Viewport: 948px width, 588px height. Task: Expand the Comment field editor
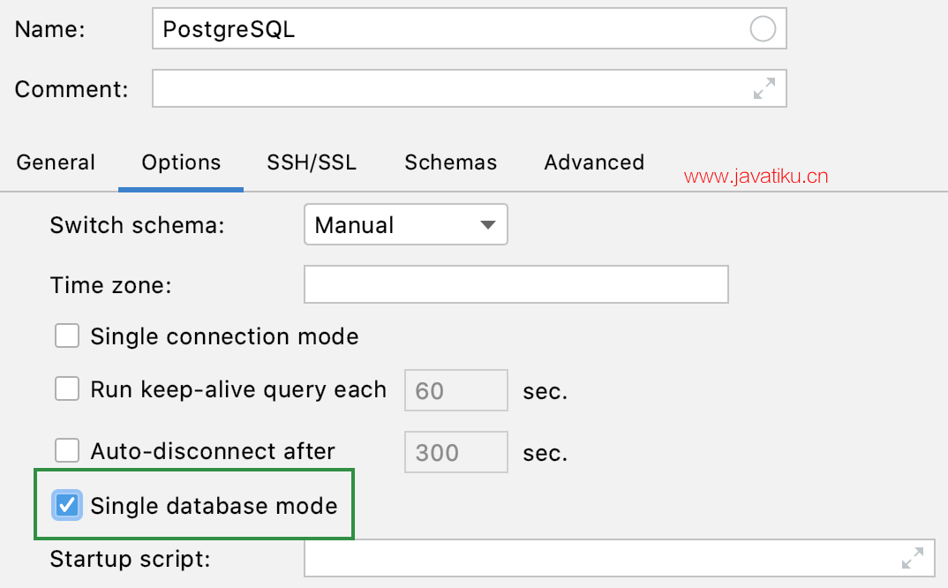(x=764, y=88)
